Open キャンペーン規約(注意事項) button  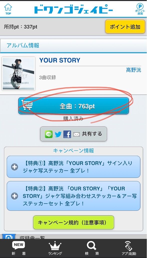(x=74, y=222)
